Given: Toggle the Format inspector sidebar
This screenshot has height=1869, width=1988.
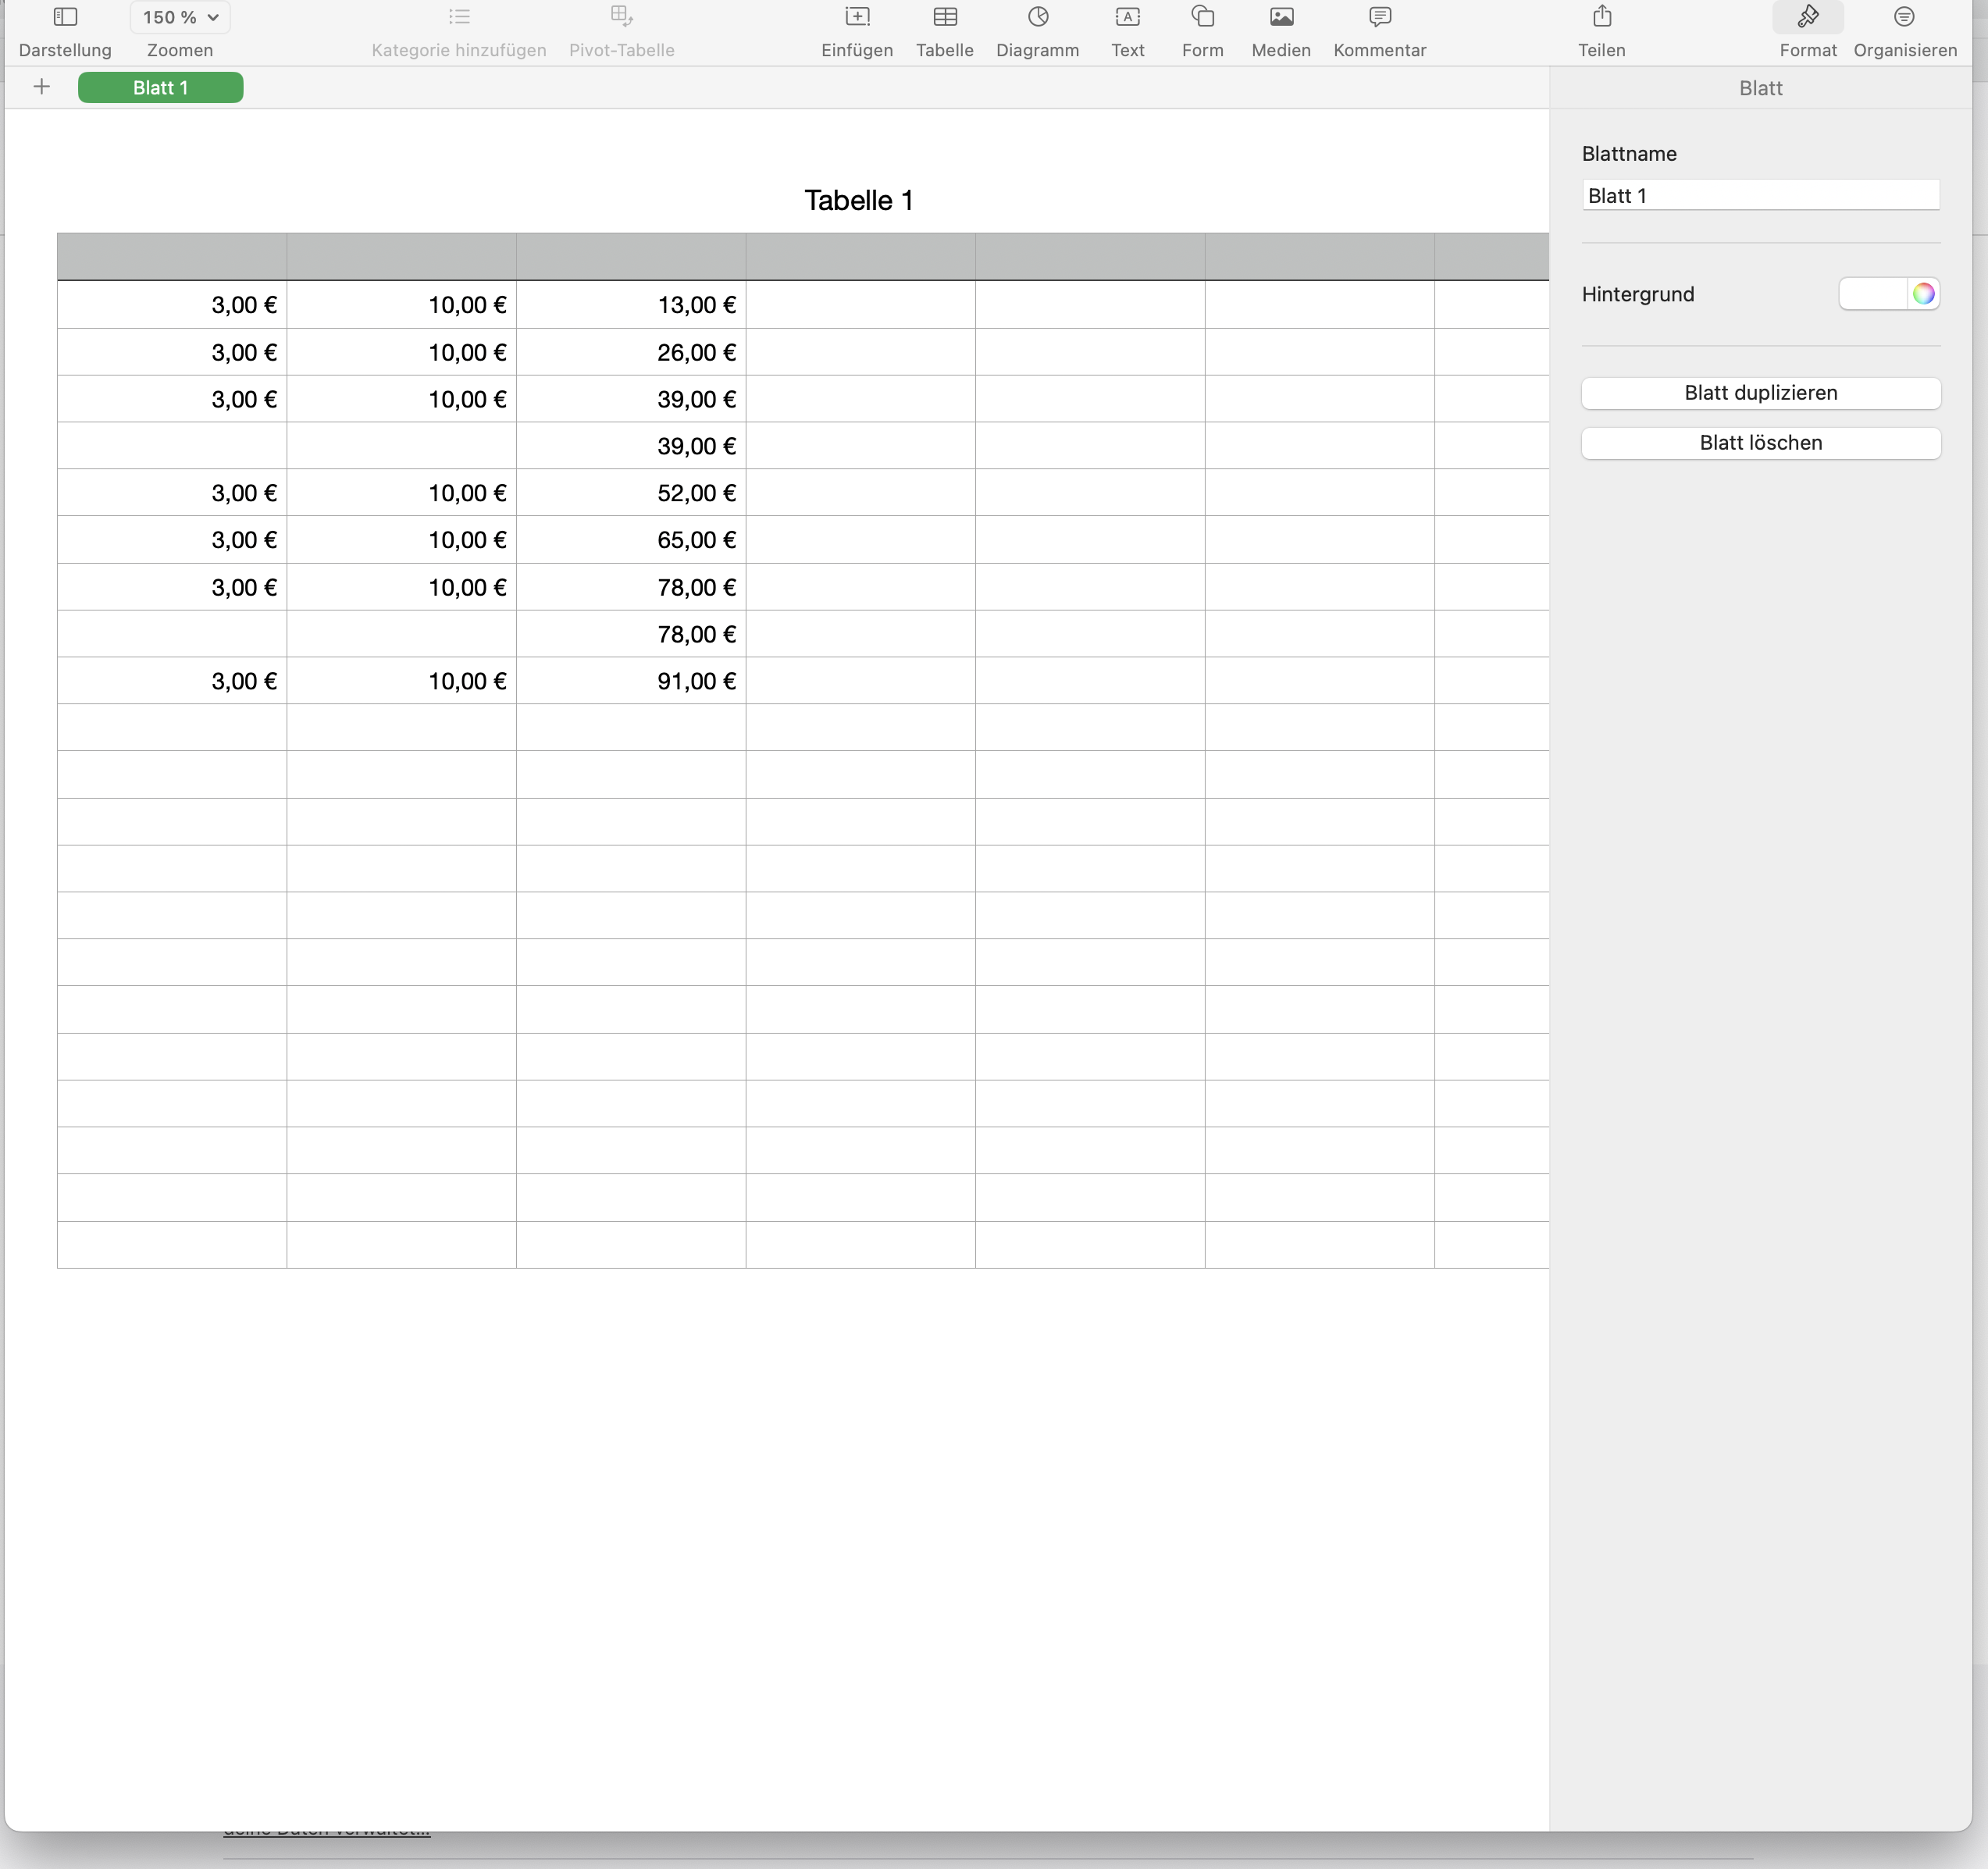Looking at the screenshot, I should click(1807, 17).
